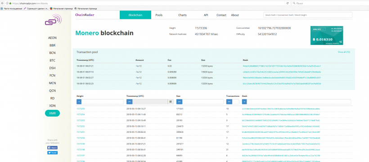Select AEON in the coin sidebar

(52, 38)
